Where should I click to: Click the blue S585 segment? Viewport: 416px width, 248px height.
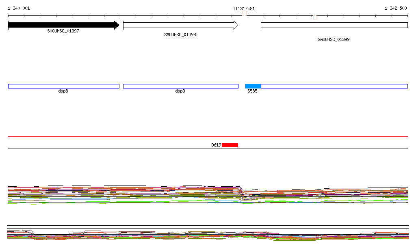253,86
